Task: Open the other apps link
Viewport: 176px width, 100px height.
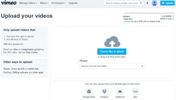Action: point(38,72)
